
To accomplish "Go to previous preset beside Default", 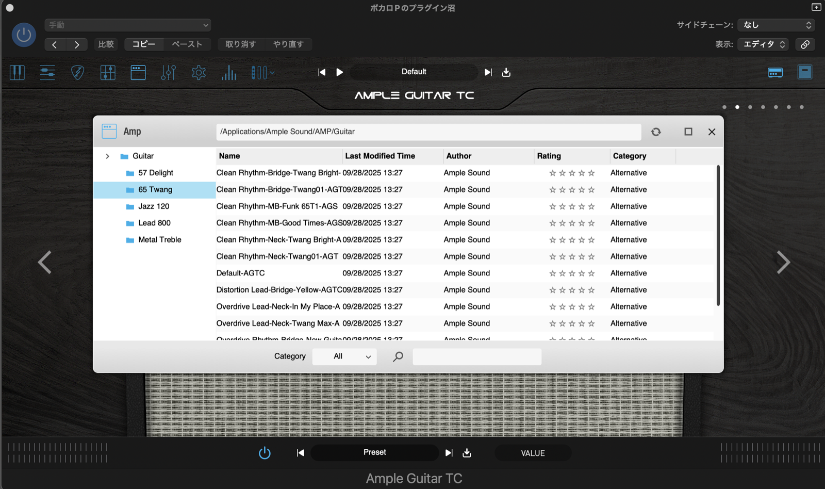I will (x=322, y=72).
